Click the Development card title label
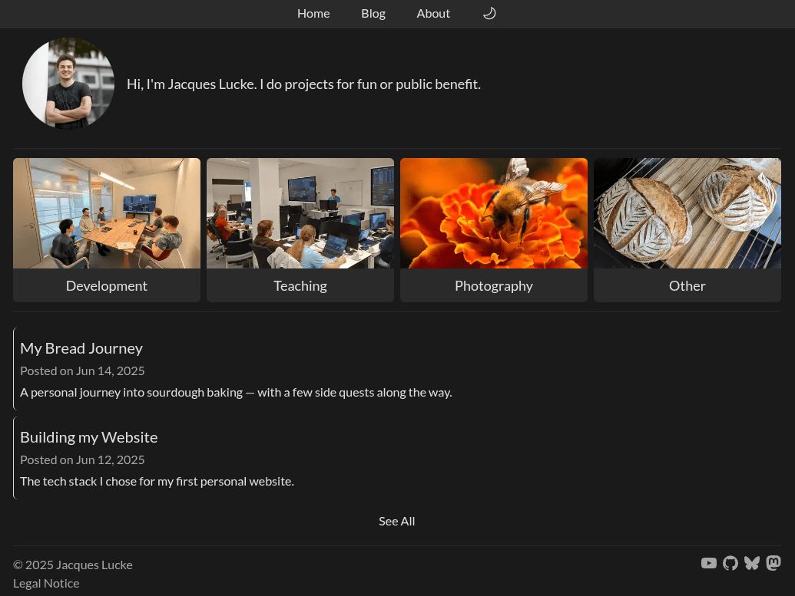The image size is (795, 596). [x=107, y=285]
